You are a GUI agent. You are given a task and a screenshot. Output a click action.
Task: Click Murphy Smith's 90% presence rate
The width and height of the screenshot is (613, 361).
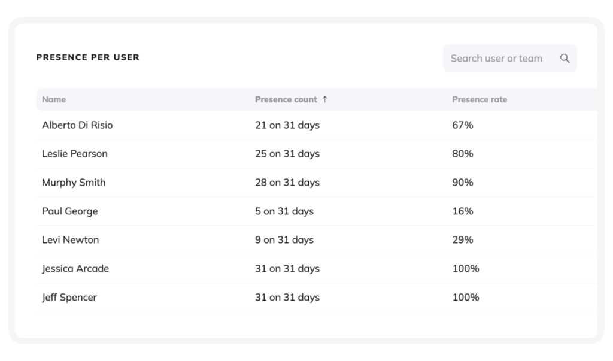click(463, 183)
